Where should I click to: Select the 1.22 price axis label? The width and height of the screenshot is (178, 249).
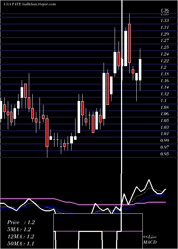coord(164,60)
